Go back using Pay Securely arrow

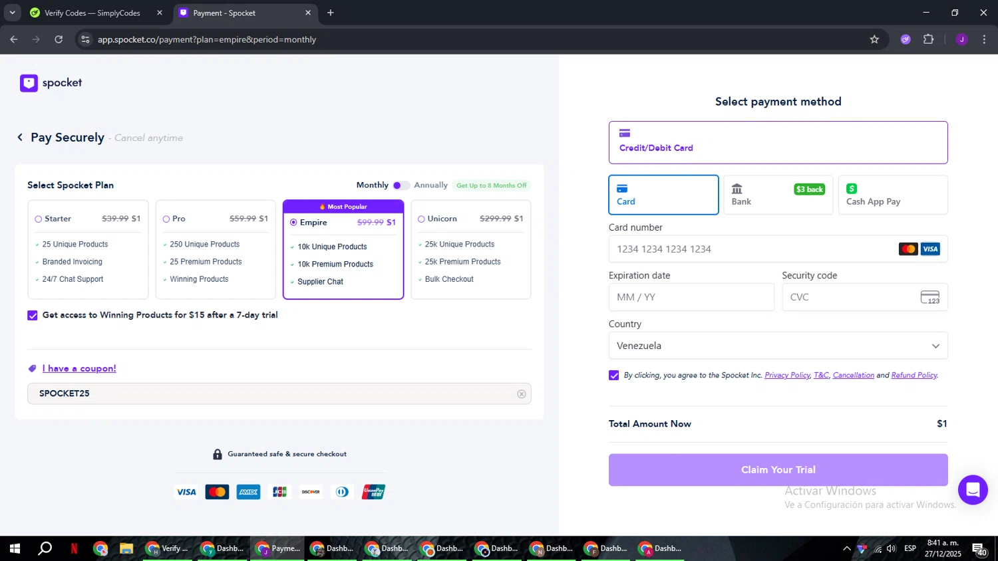(x=20, y=137)
